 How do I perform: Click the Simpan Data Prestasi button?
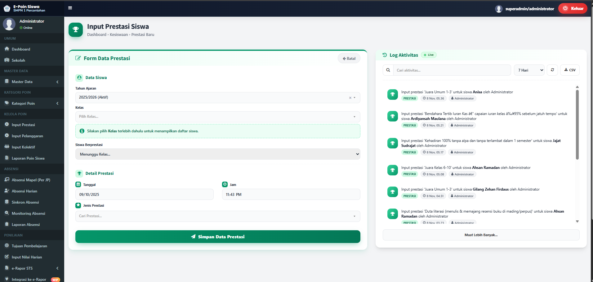pyautogui.click(x=217, y=236)
